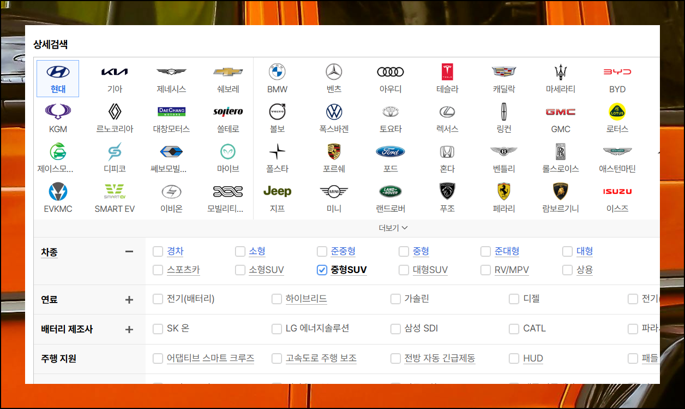Check the 하이브리드 fuel checkbox
Screen dimensions: 685x409
pos(277,299)
